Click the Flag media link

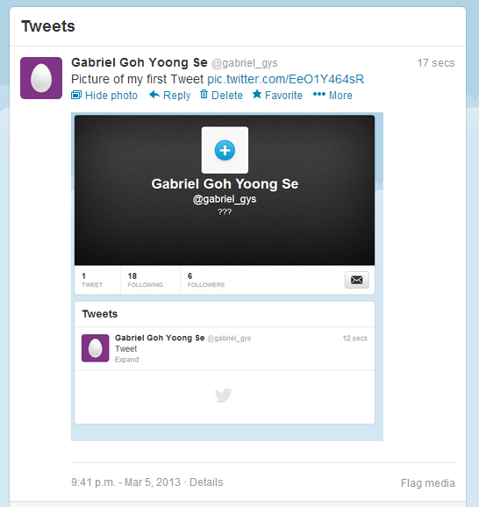coord(427,483)
